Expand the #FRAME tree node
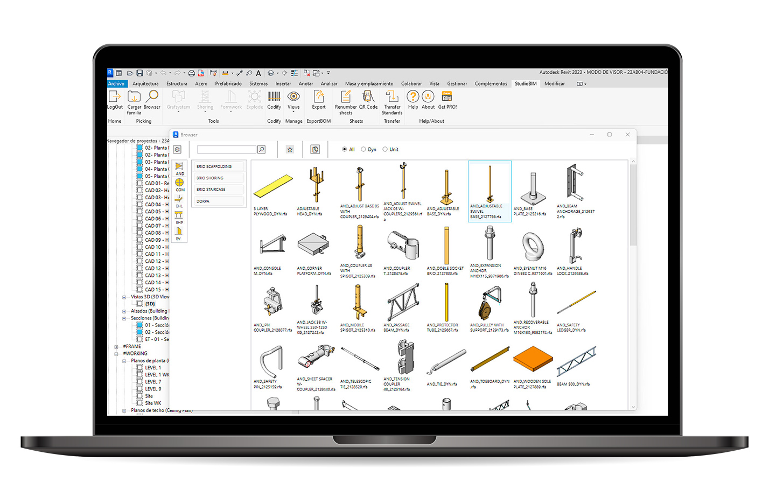Image resolution: width=769 pixels, height=496 pixels. coord(116,347)
